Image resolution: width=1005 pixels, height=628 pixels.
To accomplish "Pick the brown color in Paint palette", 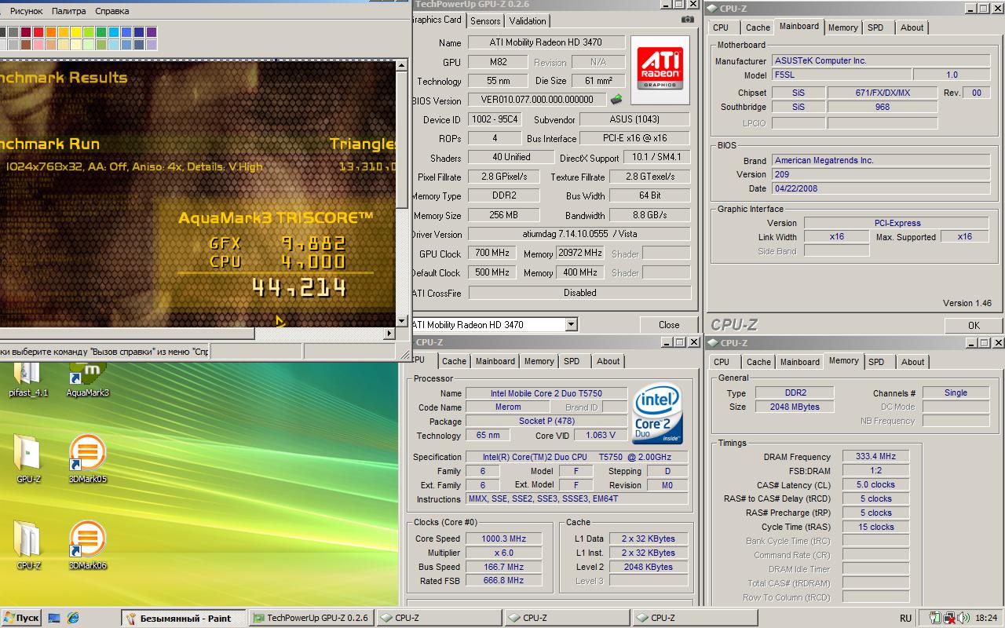I will [x=26, y=45].
